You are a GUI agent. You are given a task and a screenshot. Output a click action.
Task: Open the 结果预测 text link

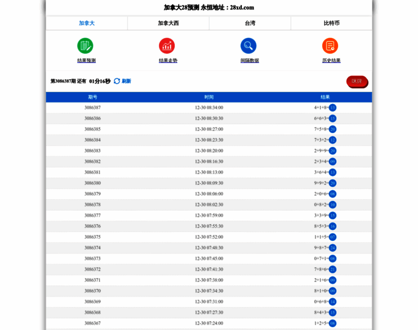(86, 61)
